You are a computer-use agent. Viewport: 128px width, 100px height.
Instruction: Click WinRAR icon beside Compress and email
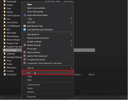25,59
